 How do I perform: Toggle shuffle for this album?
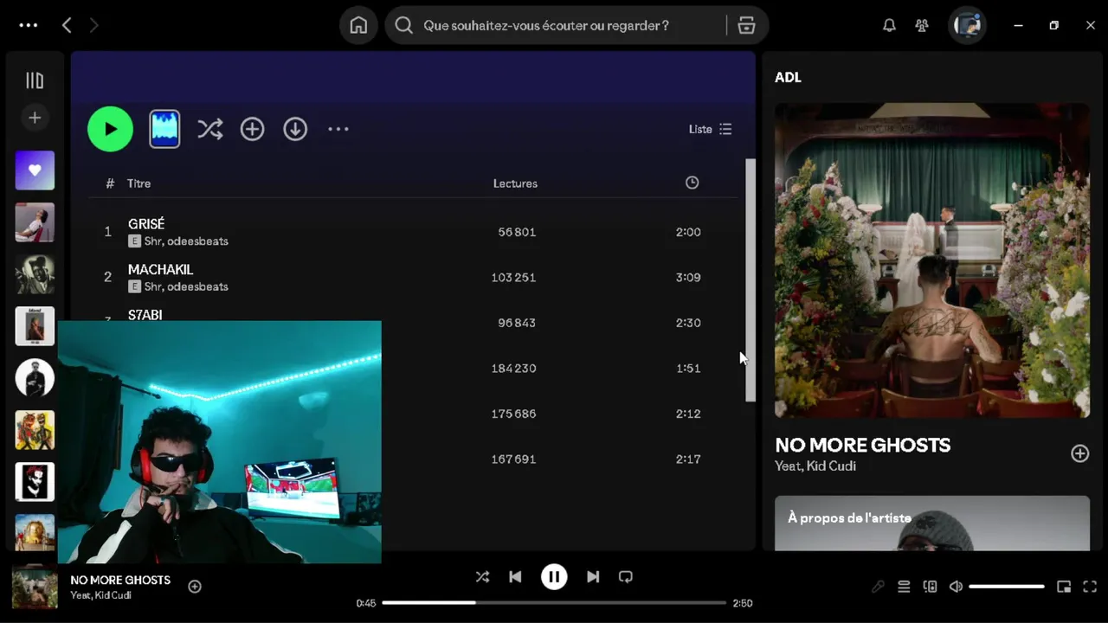[209, 129]
